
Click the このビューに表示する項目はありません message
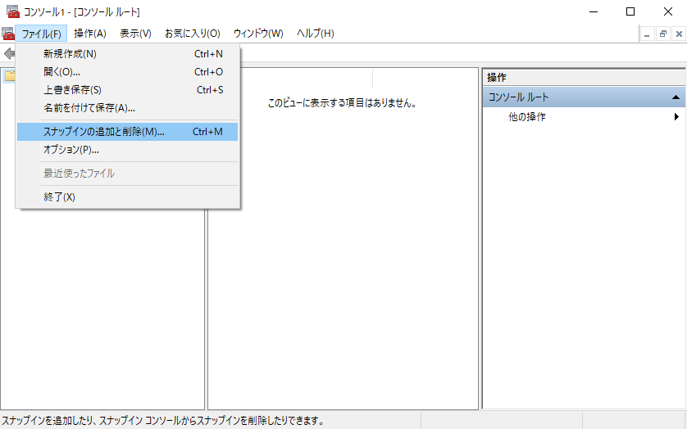[x=342, y=103]
